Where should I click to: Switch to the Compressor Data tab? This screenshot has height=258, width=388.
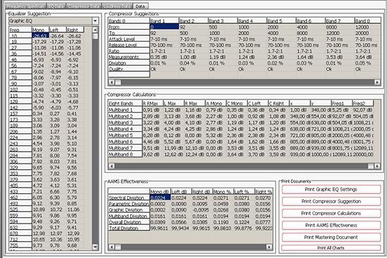click(x=84, y=6)
